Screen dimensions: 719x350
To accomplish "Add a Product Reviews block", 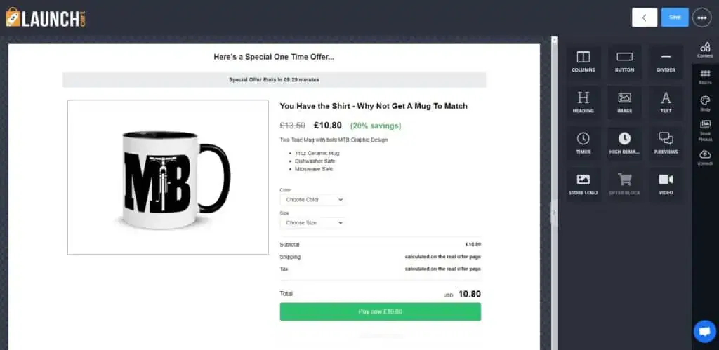I will (666, 142).
